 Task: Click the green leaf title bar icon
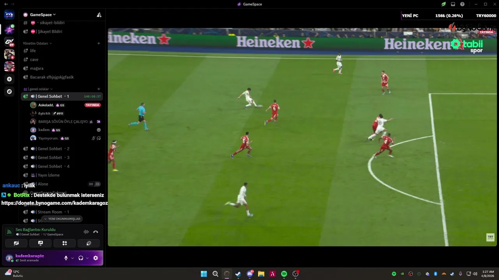click(x=444, y=4)
